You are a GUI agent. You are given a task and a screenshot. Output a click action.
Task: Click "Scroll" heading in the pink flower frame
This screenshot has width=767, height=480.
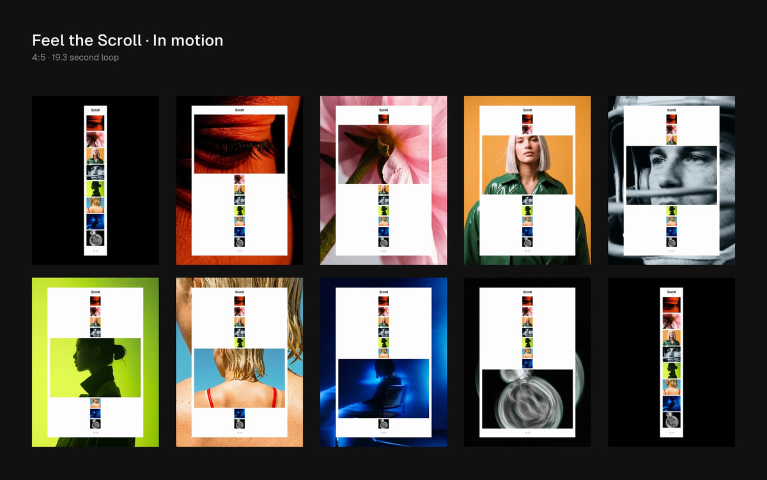tap(383, 110)
